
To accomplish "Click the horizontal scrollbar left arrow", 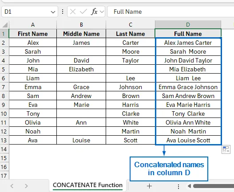I will click(x=189, y=186).
